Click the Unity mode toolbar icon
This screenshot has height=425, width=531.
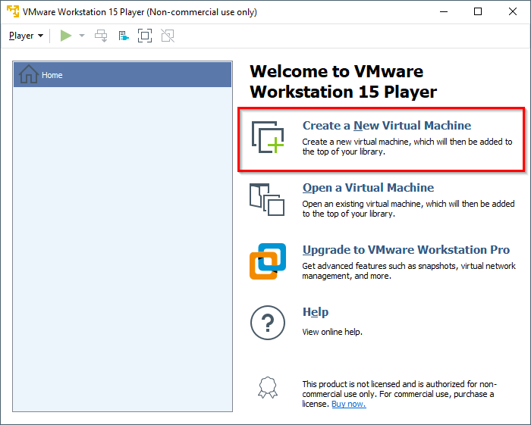click(168, 36)
